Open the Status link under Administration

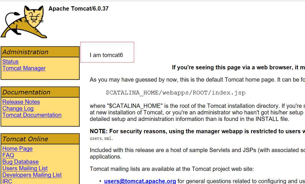click(10, 62)
